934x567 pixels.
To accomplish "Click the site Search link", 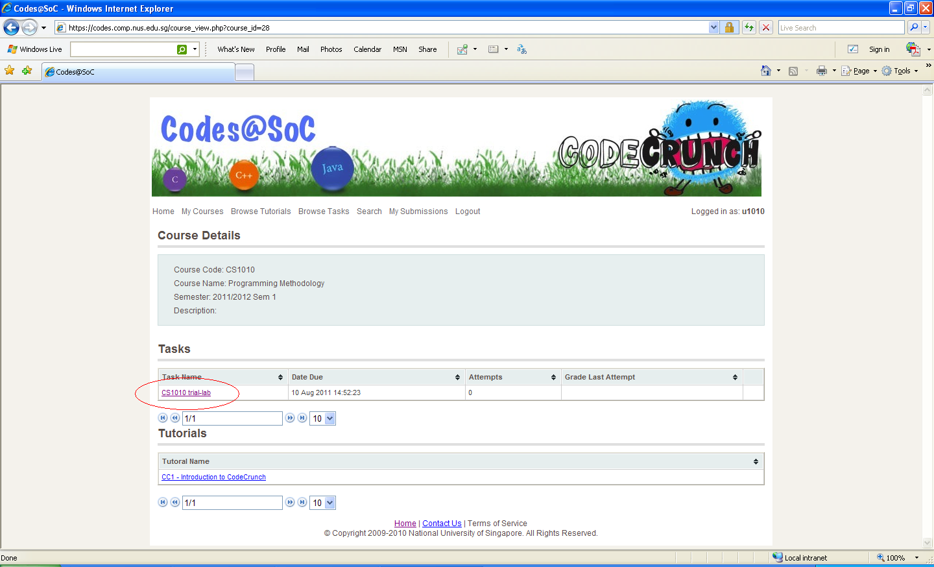I will [369, 211].
